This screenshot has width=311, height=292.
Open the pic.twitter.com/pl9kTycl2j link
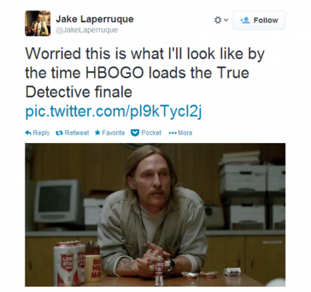[x=113, y=111]
